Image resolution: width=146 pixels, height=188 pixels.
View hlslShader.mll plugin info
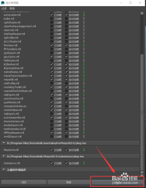(84, 60)
